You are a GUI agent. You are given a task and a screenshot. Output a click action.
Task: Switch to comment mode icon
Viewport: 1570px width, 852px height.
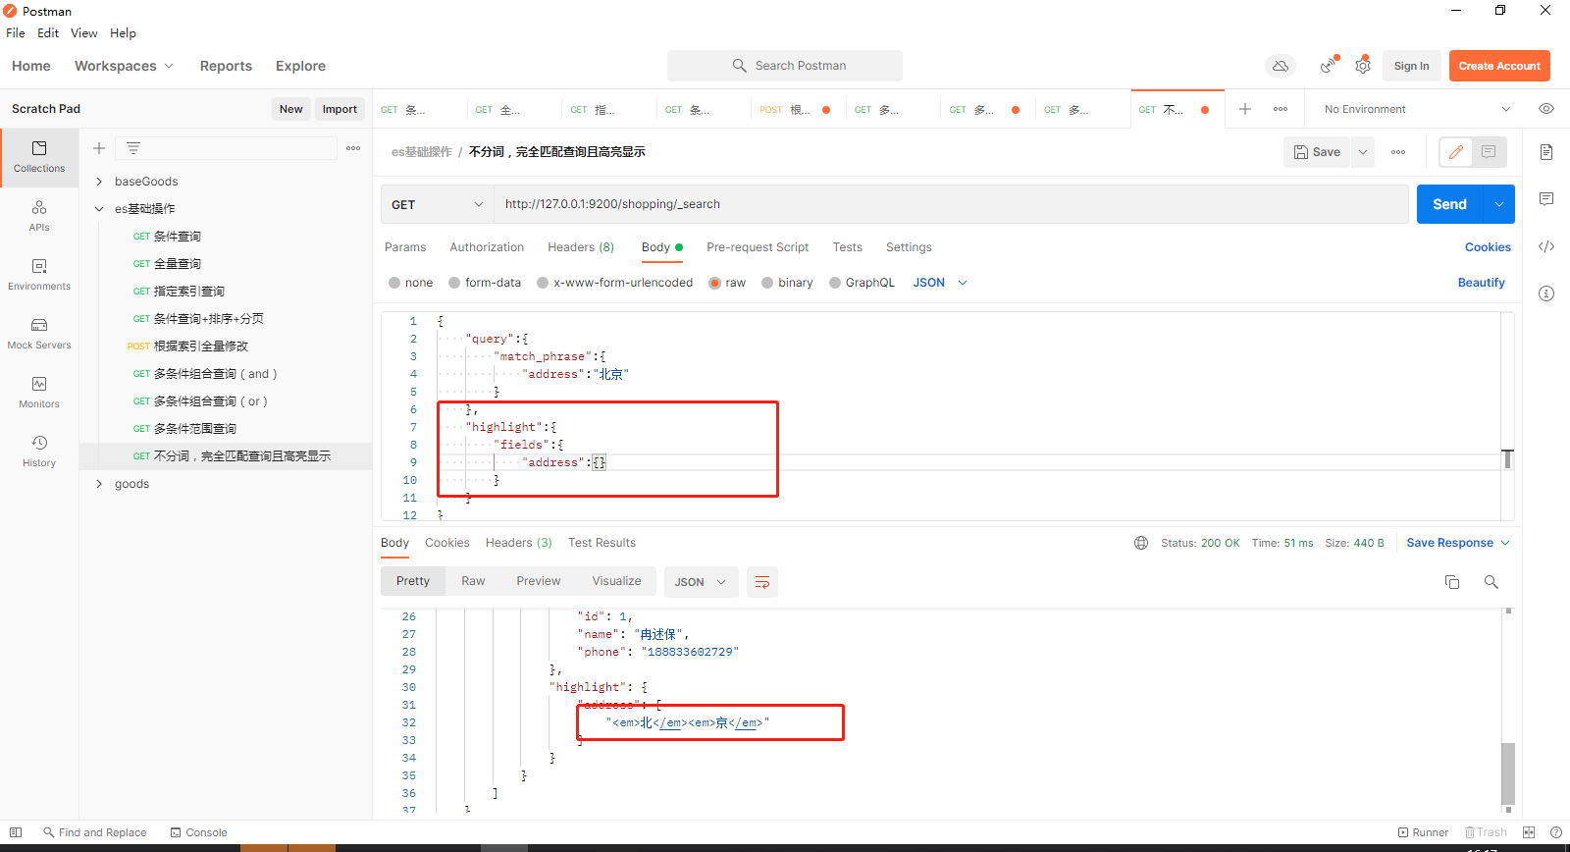point(1489,152)
